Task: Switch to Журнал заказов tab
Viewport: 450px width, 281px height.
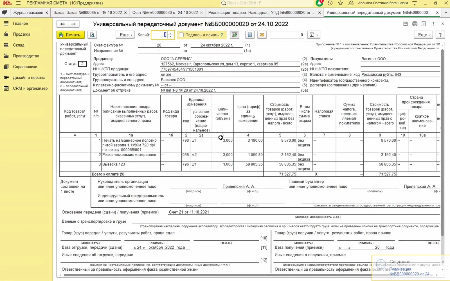Action: click(28, 13)
